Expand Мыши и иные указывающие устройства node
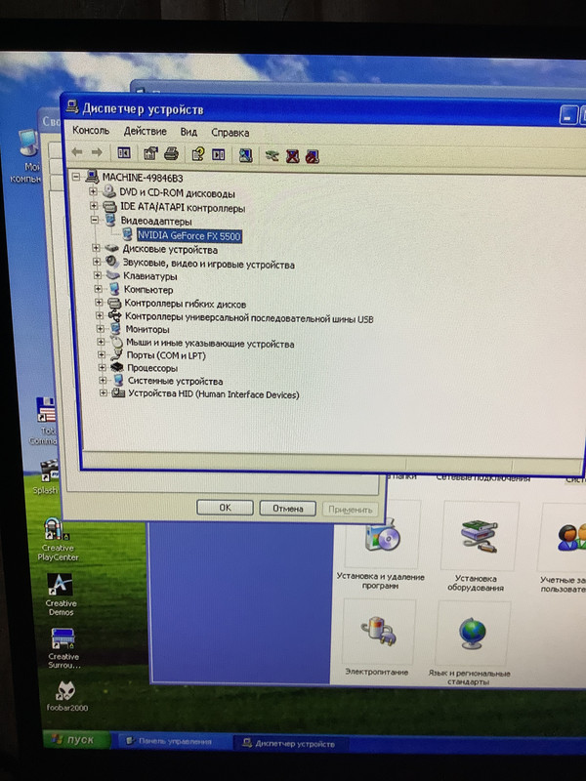586x781 pixels. coord(101,342)
